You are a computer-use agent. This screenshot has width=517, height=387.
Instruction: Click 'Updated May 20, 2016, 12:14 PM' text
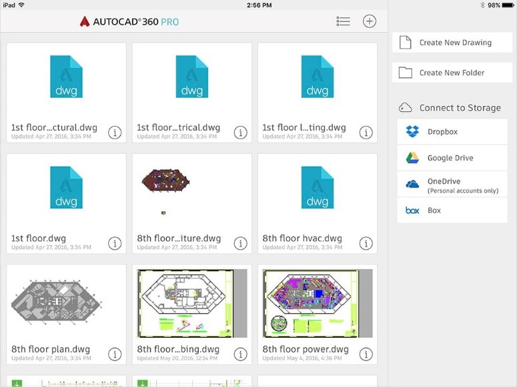pyautogui.click(x=177, y=358)
